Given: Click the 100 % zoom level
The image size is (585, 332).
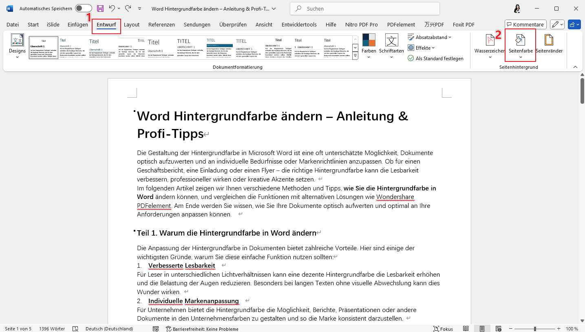Looking at the screenshot, I should point(572,329).
